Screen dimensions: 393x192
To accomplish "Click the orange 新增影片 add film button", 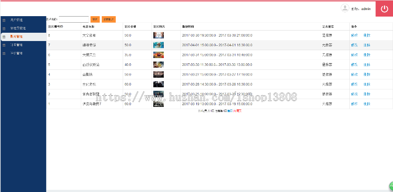I will pos(109,19).
